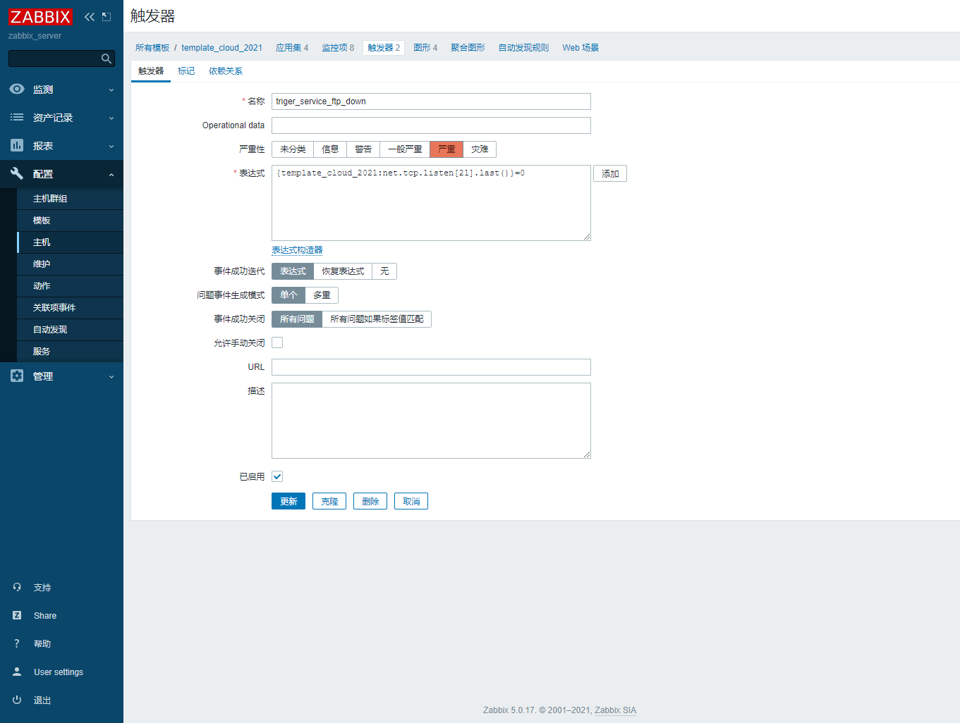Click the Zabbix logo
960x723 pixels.
(x=40, y=17)
